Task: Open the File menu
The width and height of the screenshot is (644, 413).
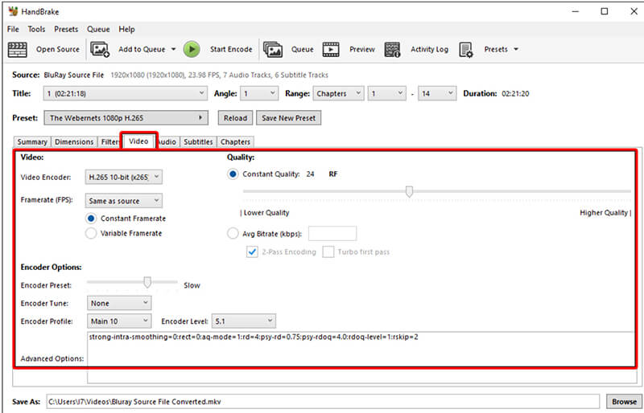Action: point(13,29)
